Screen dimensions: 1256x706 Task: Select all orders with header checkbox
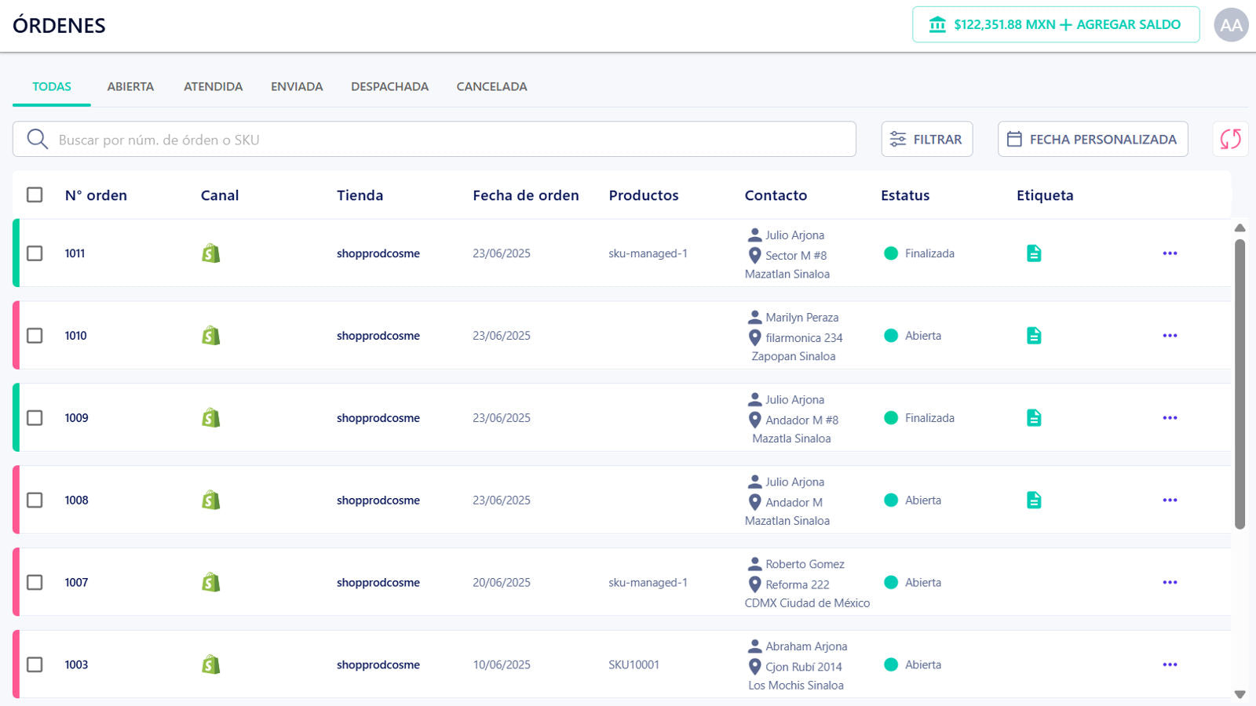point(35,195)
